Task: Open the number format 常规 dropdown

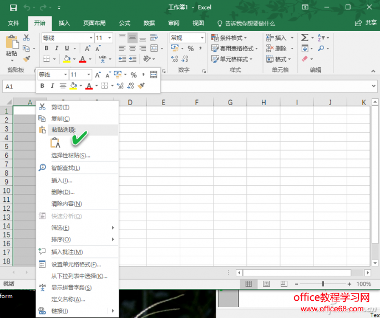Action: coord(202,38)
